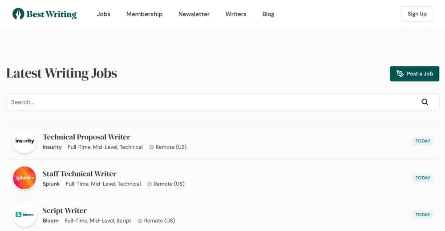Screen dimensions: 445x231
Task: Click the Splunk company logo
Action: [x=24, y=178]
